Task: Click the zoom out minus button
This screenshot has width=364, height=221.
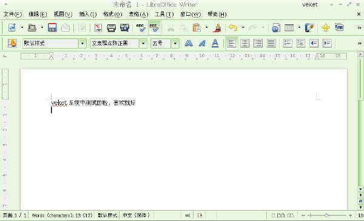Action: (x=303, y=216)
